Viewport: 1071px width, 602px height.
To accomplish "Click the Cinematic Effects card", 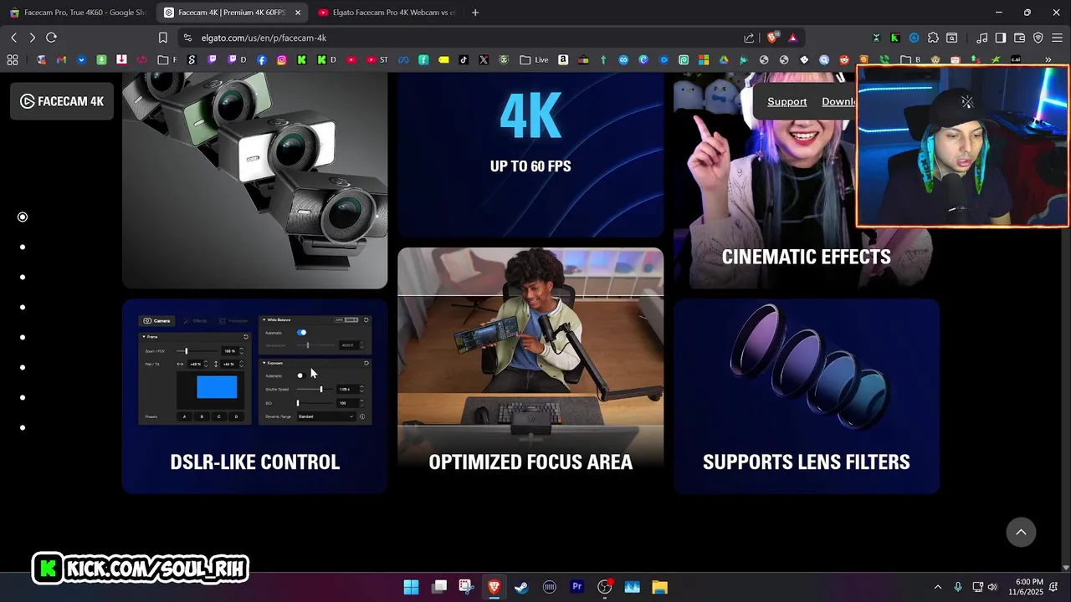I will 807,181.
